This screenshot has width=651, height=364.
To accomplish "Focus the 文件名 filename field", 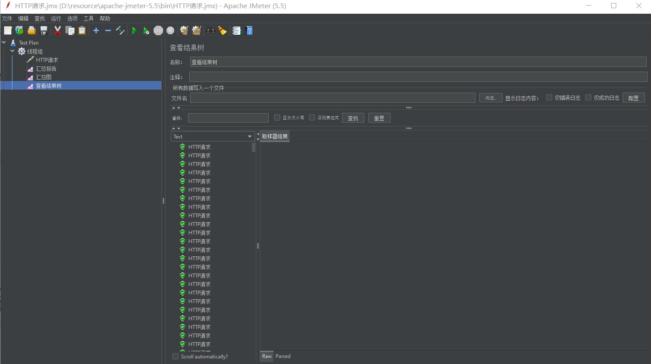I will (333, 98).
